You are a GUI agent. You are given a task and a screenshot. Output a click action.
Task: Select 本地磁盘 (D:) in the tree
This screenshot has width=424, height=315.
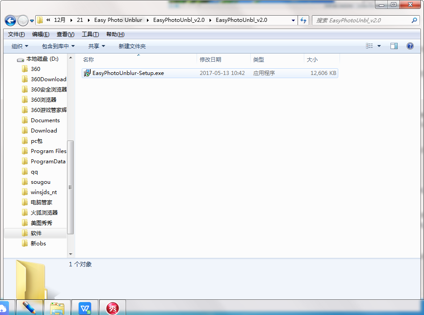[38, 59]
